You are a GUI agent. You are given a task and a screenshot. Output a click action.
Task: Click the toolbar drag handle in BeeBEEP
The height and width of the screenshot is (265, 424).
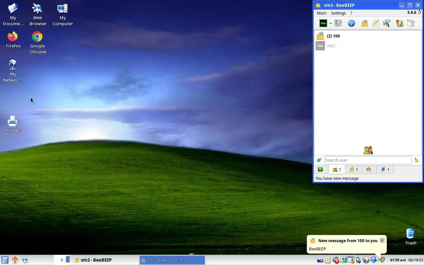tap(316, 23)
